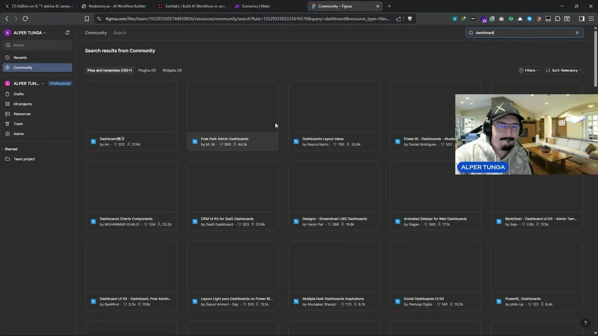Toggle the browser sidebar panel icon

pos(582,19)
